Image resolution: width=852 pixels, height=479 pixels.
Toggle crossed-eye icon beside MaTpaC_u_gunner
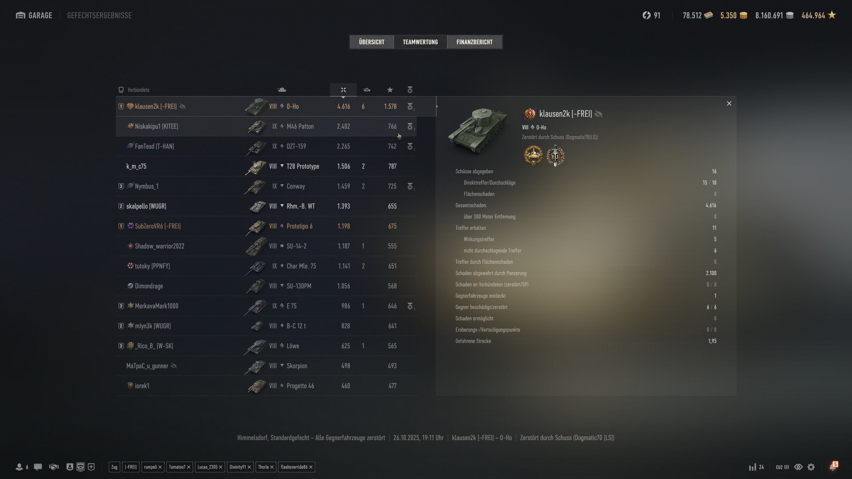pyautogui.click(x=174, y=366)
